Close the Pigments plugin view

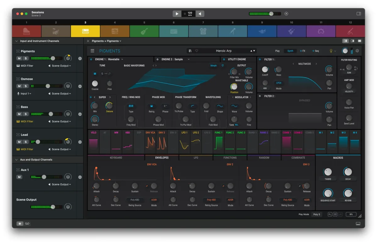click(88, 41)
